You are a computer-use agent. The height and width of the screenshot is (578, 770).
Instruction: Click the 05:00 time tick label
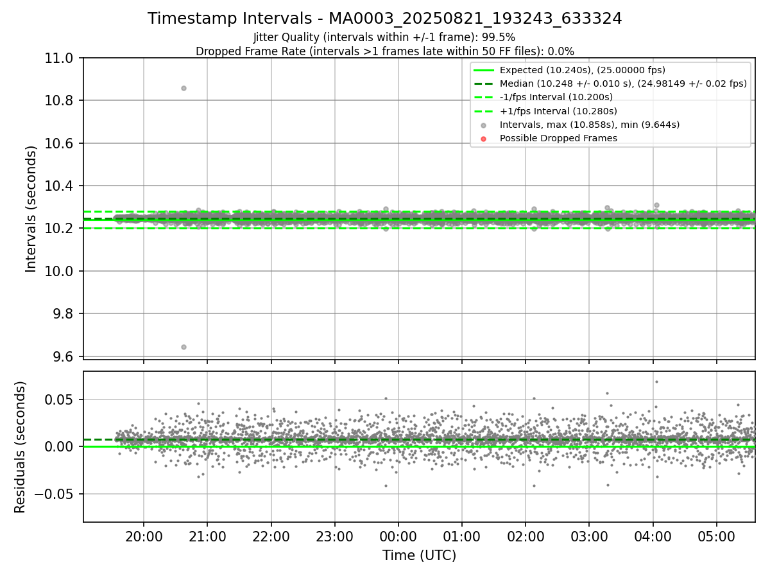[716, 537]
